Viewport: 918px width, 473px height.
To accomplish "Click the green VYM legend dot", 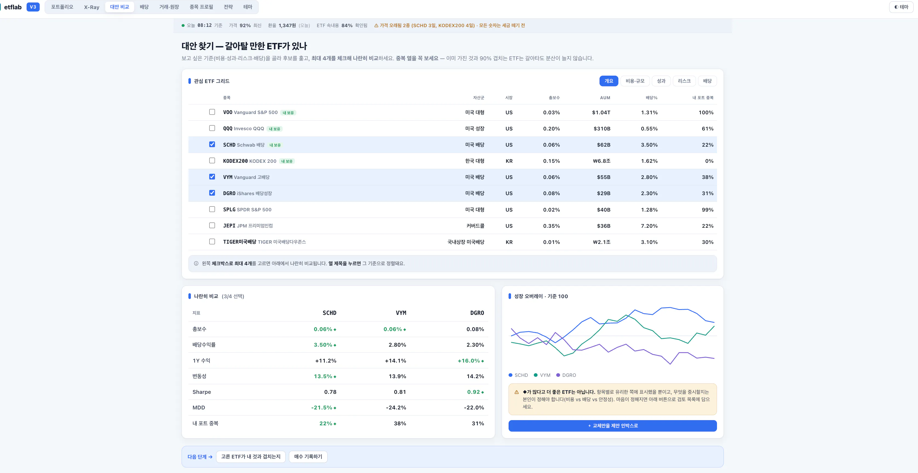I will point(536,375).
